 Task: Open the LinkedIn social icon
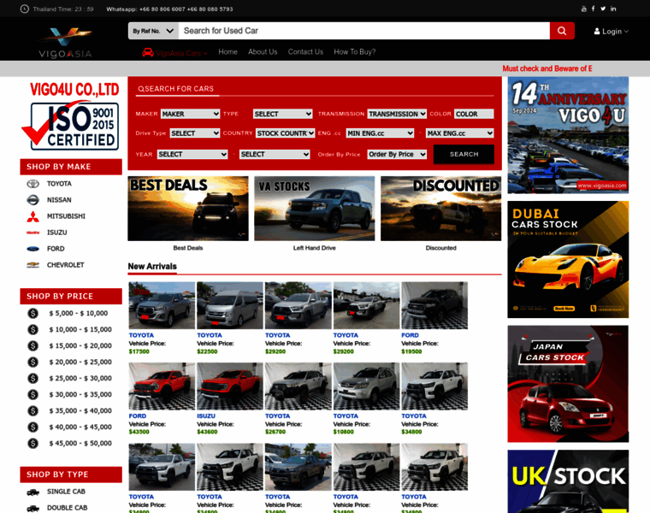[613, 9]
